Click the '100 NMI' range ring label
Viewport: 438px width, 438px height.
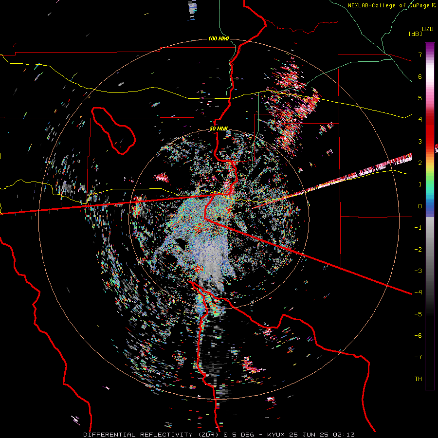tap(219, 38)
